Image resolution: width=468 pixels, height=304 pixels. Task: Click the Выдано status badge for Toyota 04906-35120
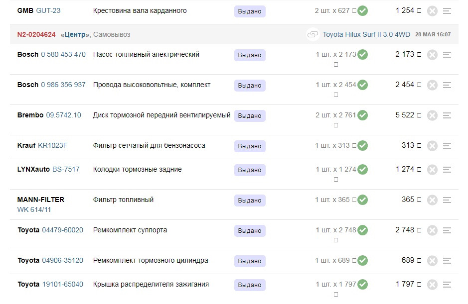(x=250, y=261)
